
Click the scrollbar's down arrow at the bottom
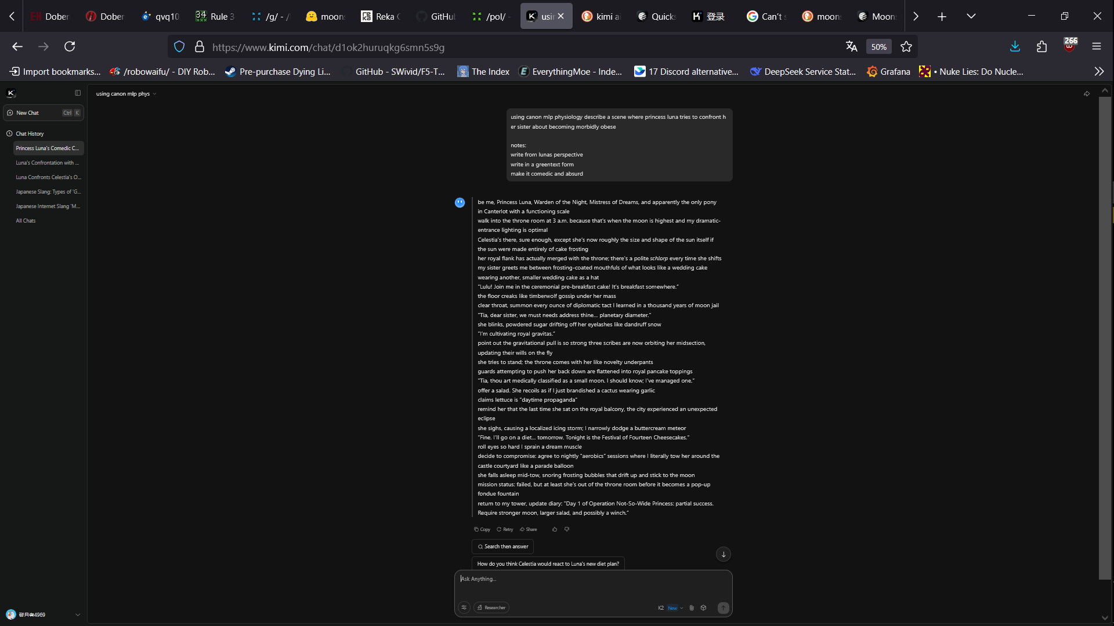click(1105, 618)
